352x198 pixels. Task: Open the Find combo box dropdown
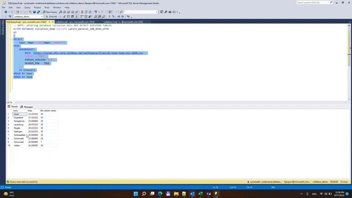(x=156, y=12)
